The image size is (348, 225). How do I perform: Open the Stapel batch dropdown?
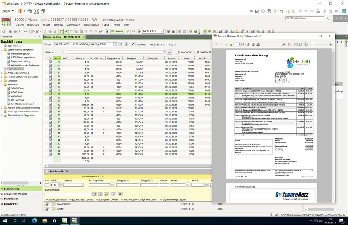115,44
